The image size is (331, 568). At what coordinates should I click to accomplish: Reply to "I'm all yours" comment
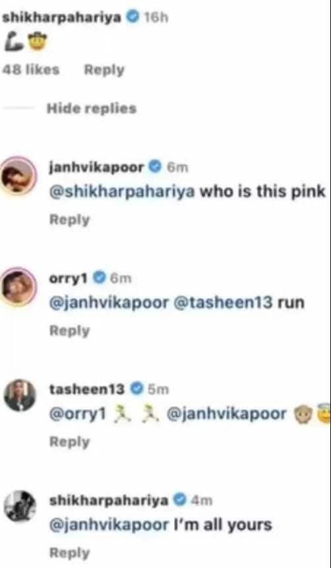point(69,552)
